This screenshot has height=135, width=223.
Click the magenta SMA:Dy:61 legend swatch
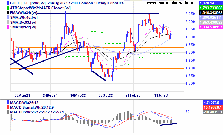8,27
